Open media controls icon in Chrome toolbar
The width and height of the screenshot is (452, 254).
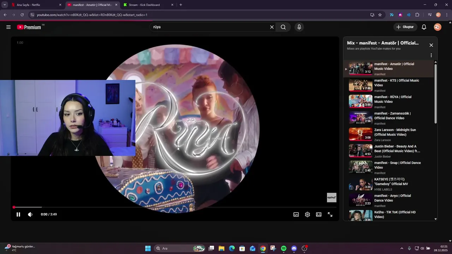[430, 15]
